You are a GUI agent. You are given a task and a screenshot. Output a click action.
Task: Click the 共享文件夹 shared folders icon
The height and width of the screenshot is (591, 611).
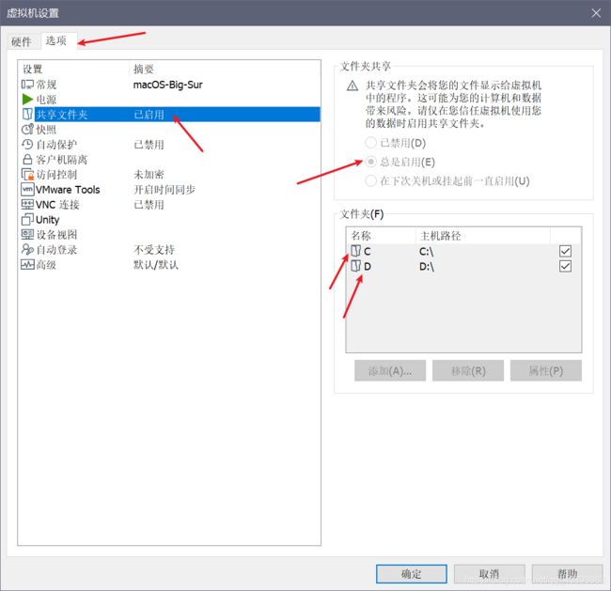click(x=27, y=114)
